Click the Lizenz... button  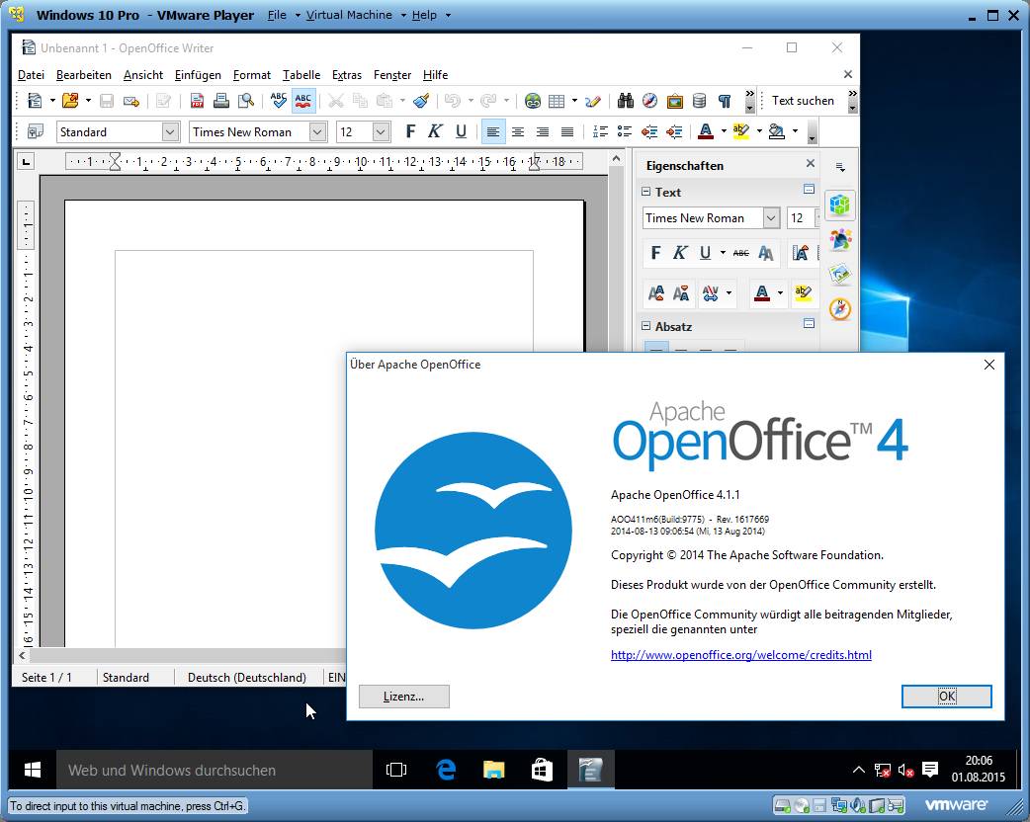pyautogui.click(x=403, y=697)
